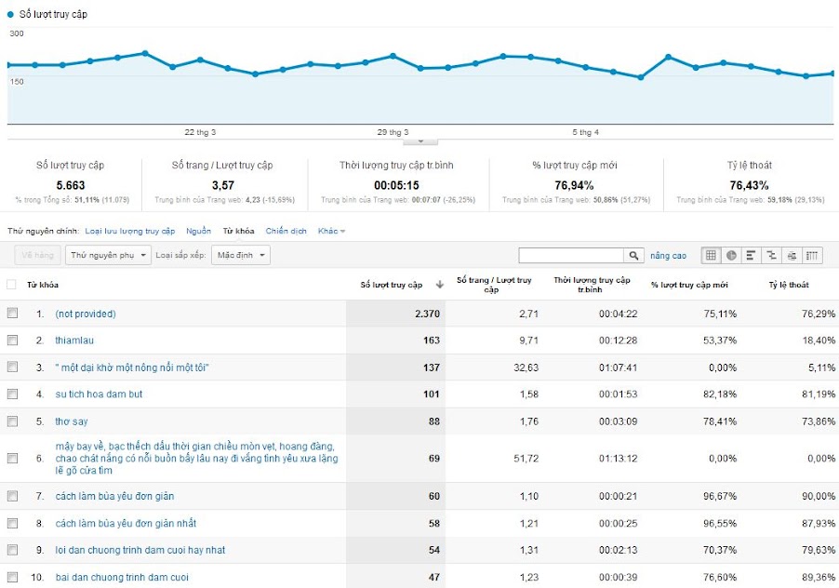839x588 pixels.
Task: Open keyword bai dan chuong trinh dam cuoi
Action: tap(122, 577)
